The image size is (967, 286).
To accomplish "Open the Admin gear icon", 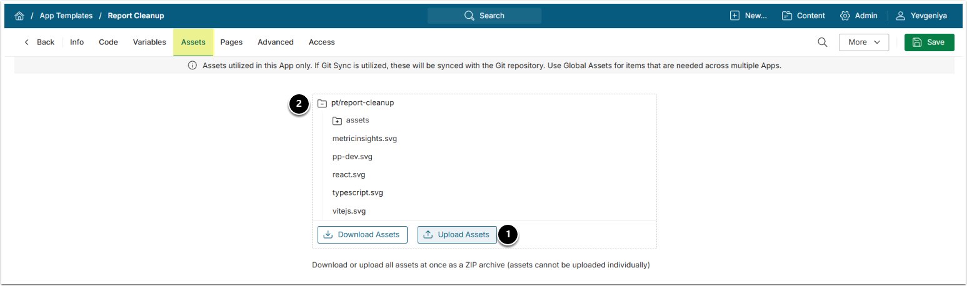I will (845, 16).
